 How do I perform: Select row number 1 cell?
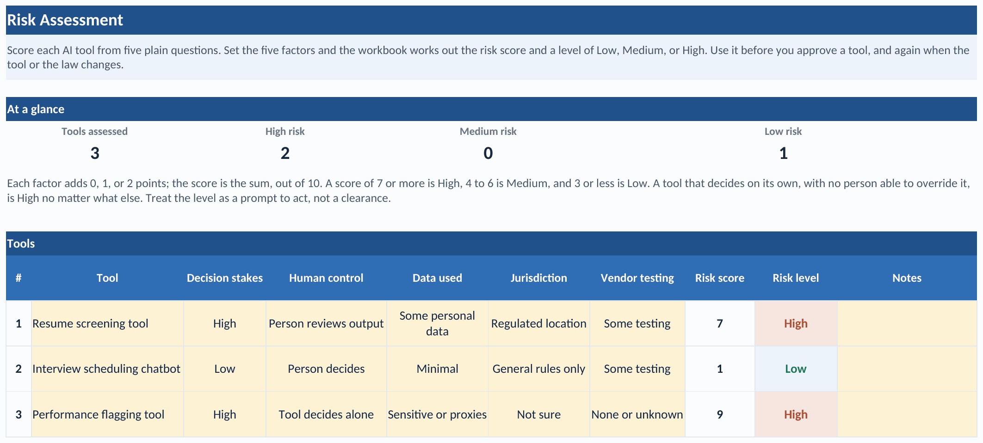[19, 323]
